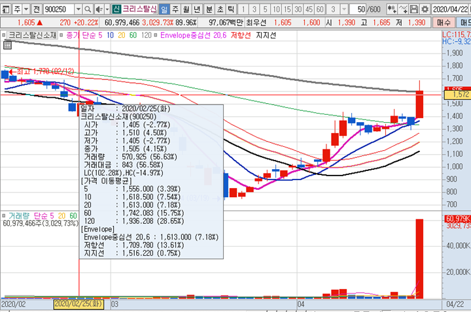Click the gray 120 moving average legend label
The height and width of the screenshot is (312, 471).
point(147,35)
